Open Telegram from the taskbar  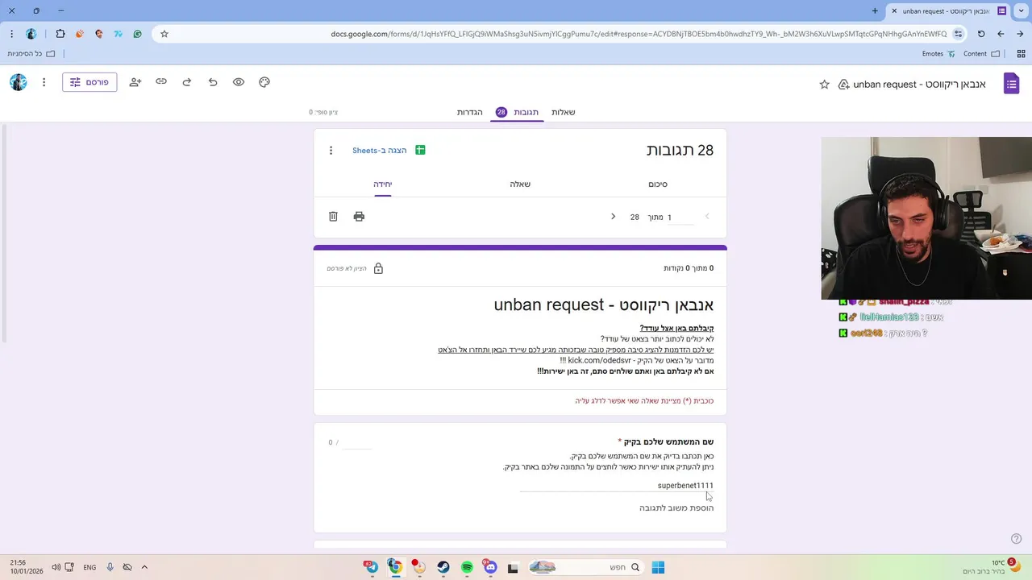[371, 567]
